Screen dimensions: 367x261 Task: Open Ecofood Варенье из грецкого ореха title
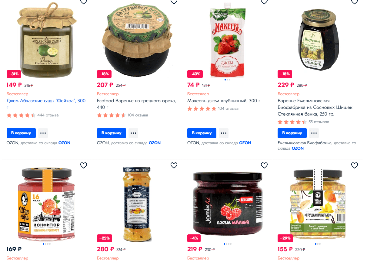pos(136,104)
